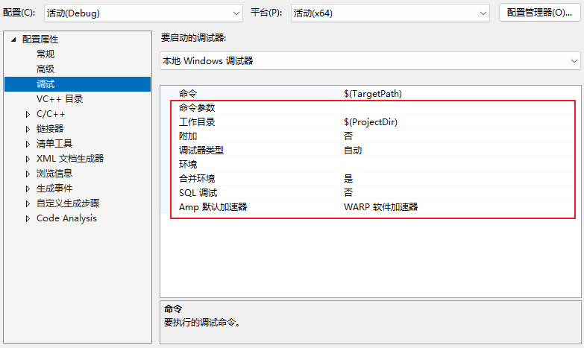The width and height of the screenshot is (584, 348).
Task: Collapse the 配置属性 tree node
Action: click(x=13, y=39)
